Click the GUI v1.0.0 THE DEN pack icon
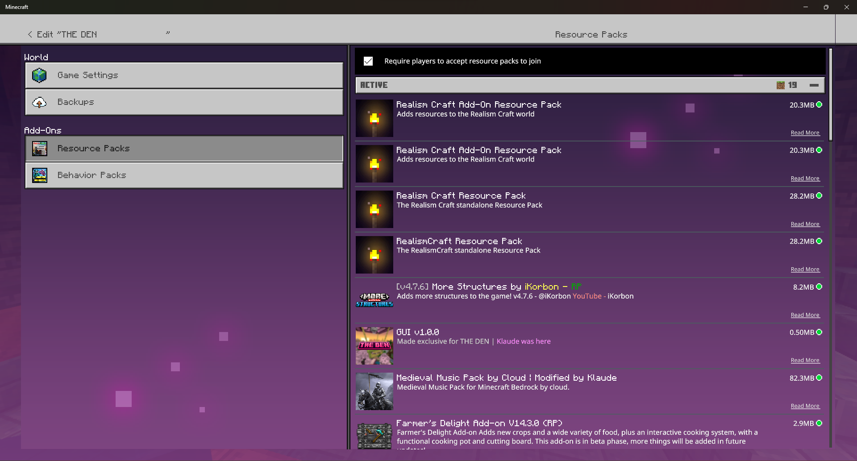 pyautogui.click(x=374, y=346)
